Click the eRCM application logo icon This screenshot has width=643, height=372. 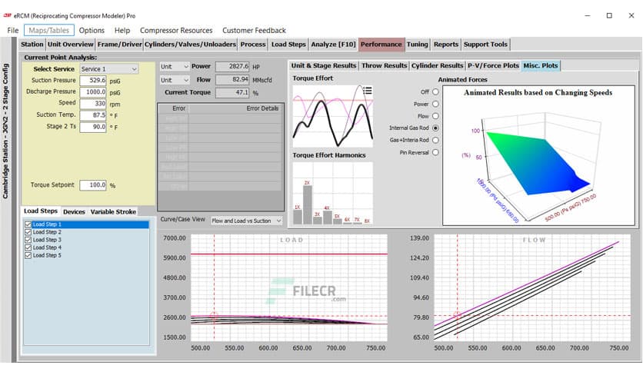coord(8,15)
